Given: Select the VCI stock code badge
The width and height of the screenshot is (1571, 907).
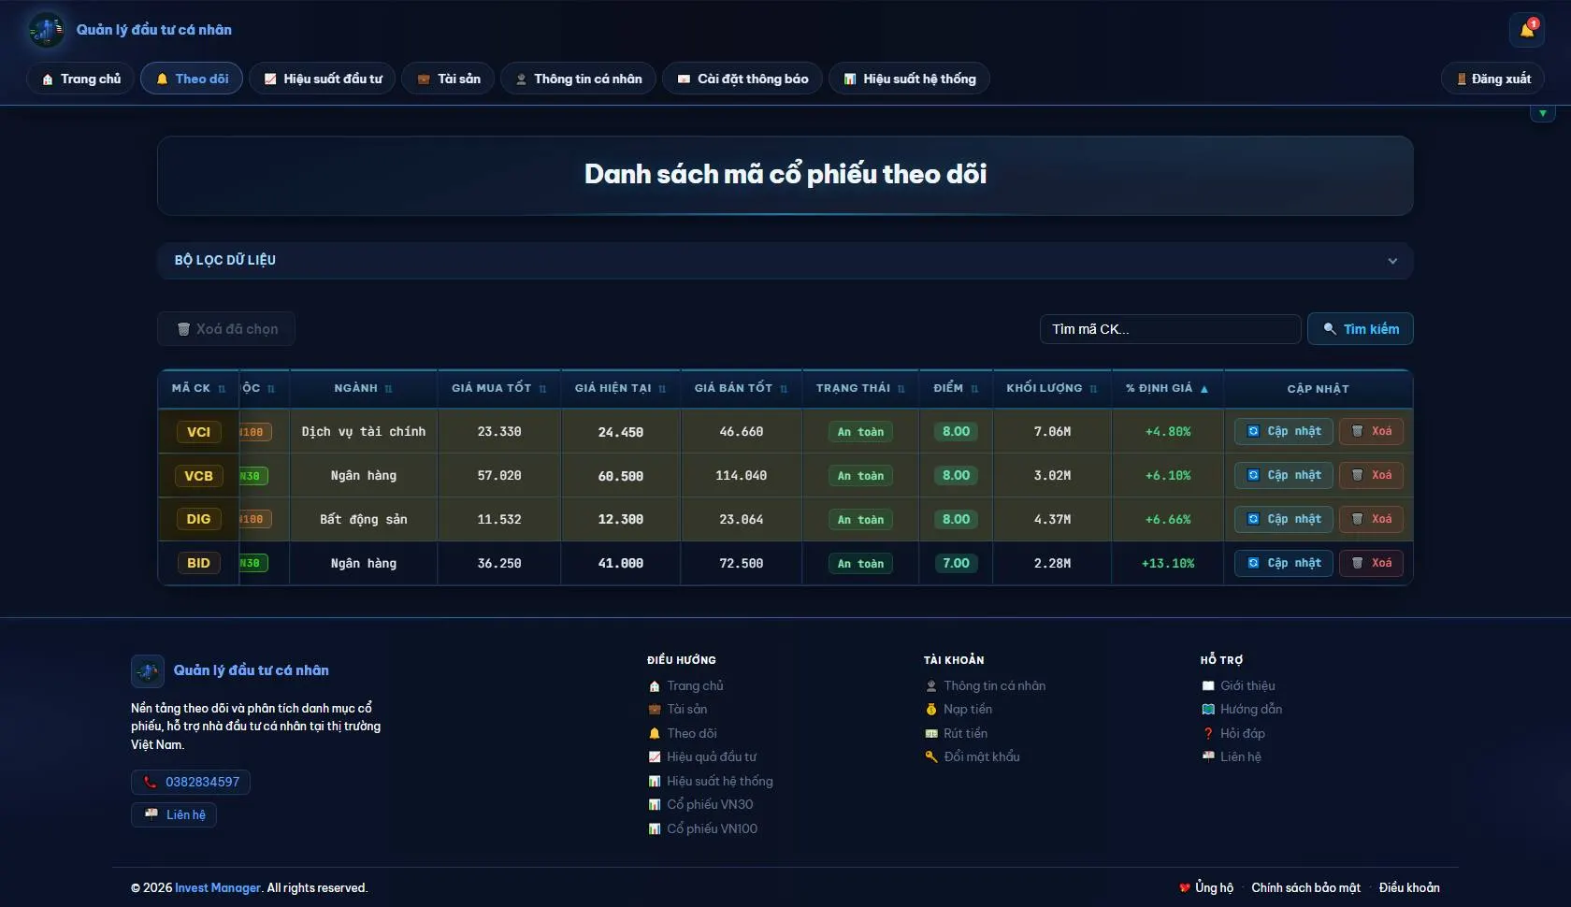Looking at the screenshot, I should [x=198, y=432].
